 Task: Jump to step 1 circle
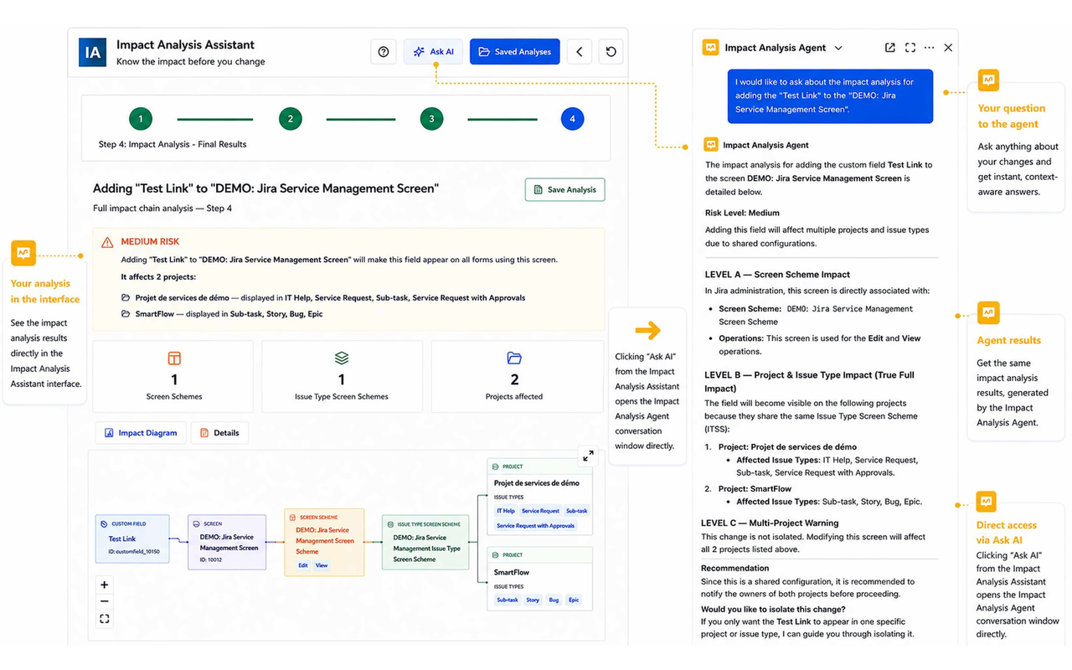pyautogui.click(x=141, y=119)
